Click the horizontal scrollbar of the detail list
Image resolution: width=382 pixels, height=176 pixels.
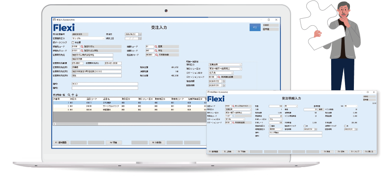[129, 124]
